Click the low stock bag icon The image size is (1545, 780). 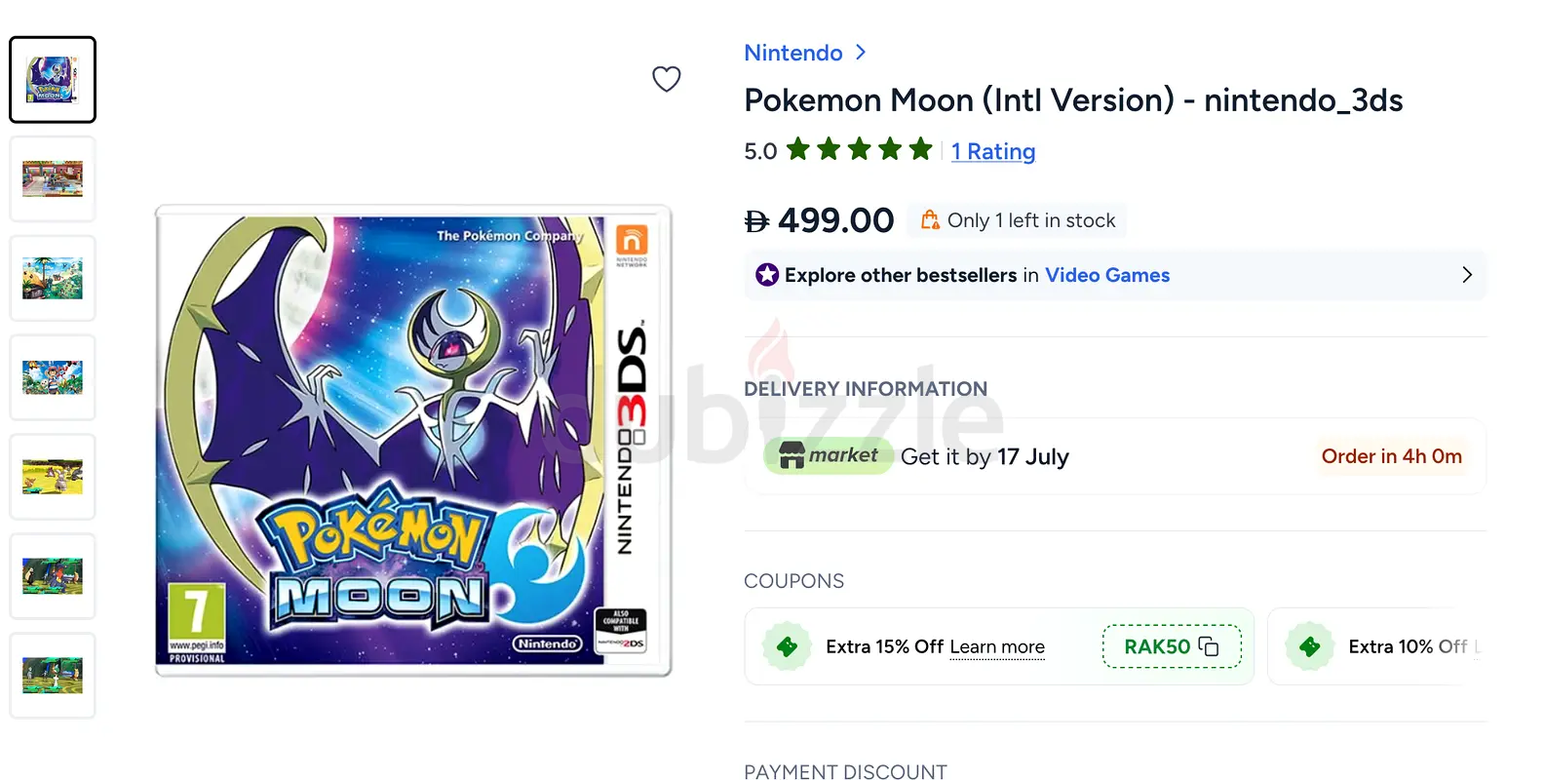pos(931,220)
